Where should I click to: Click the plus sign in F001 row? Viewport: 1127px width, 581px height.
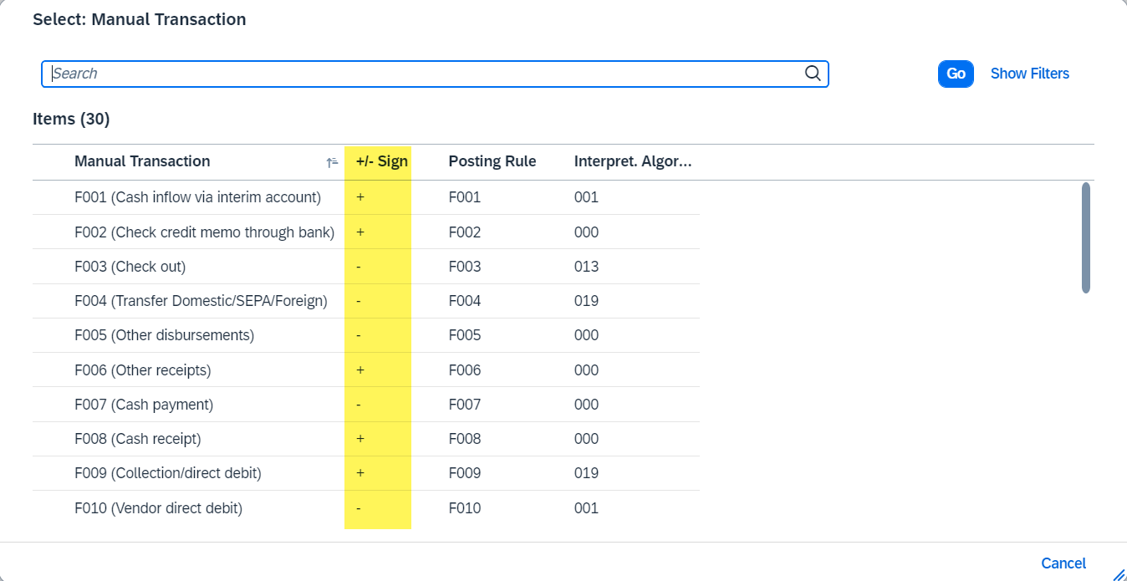360,197
